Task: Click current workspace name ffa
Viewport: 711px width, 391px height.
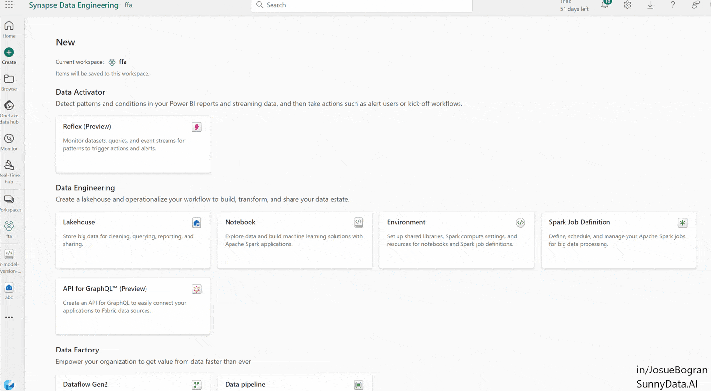Action: click(123, 62)
